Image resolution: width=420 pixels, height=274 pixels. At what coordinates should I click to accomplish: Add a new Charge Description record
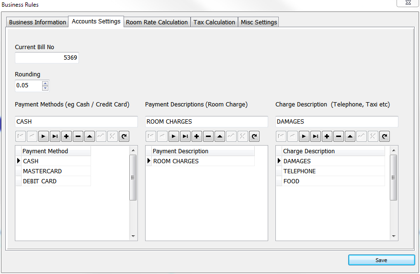(x=327, y=137)
